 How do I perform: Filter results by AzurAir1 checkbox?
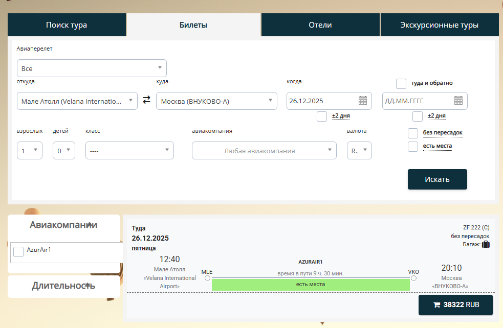coord(18,251)
